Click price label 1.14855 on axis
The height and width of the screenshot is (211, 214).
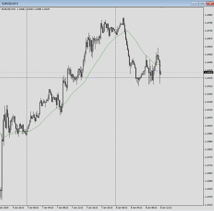tap(209, 15)
